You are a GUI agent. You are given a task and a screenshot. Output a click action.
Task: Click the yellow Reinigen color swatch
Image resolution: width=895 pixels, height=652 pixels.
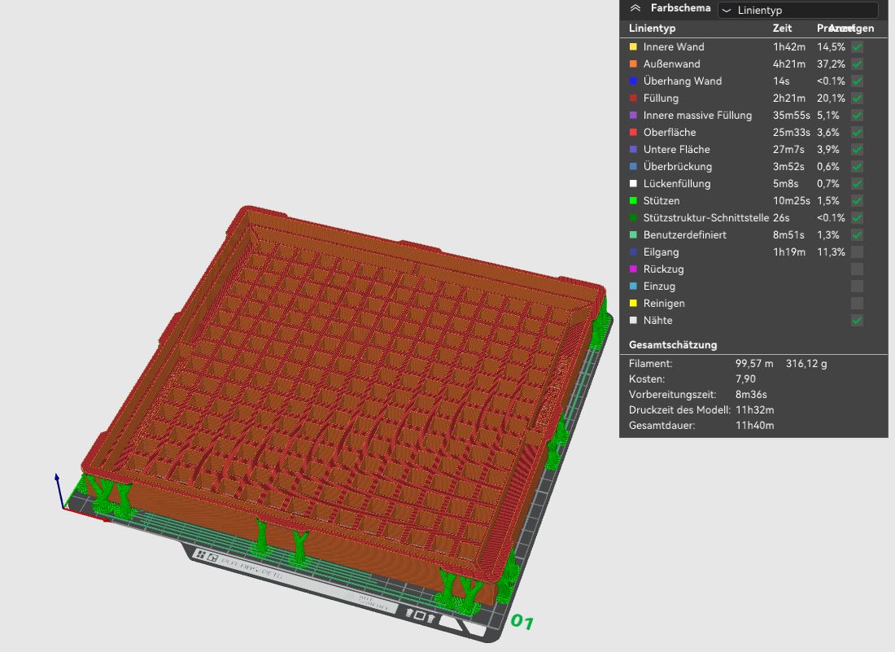pos(634,304)
